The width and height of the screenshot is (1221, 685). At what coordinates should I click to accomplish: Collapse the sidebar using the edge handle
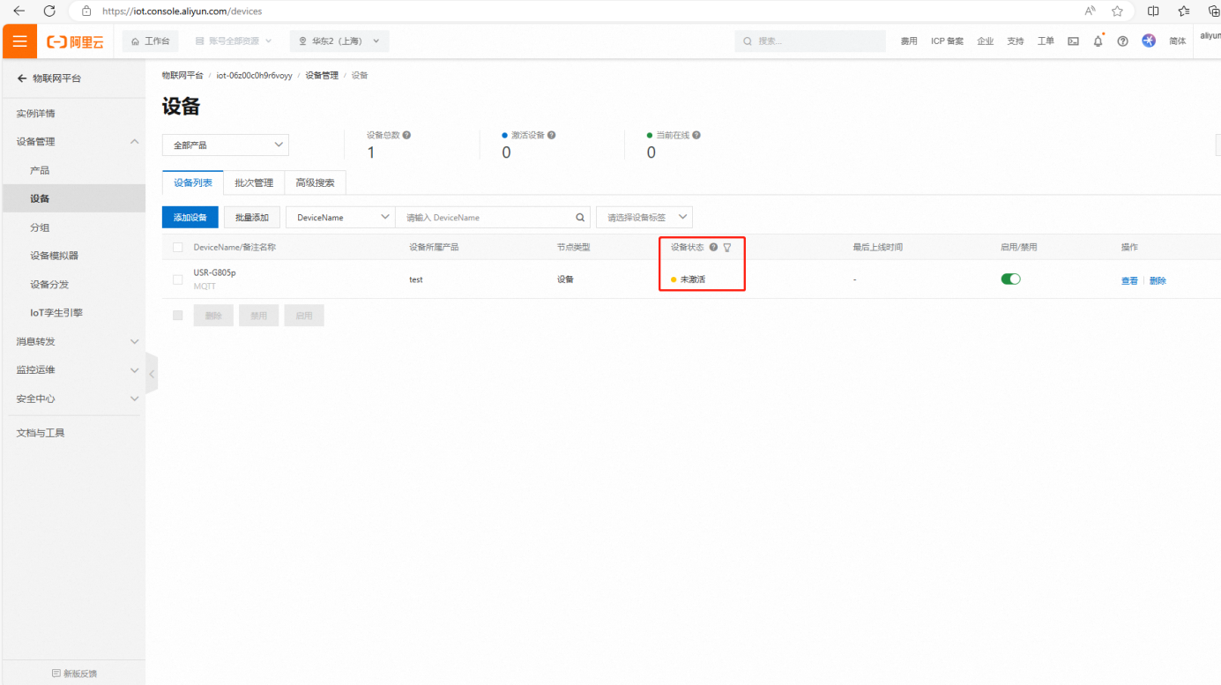152,374
